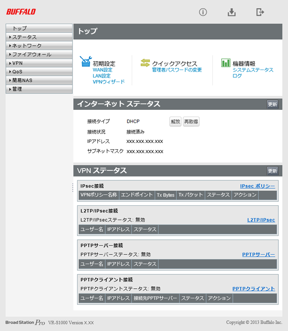Open 管理者パスワードの変更 link

click(x=177, y=70)
